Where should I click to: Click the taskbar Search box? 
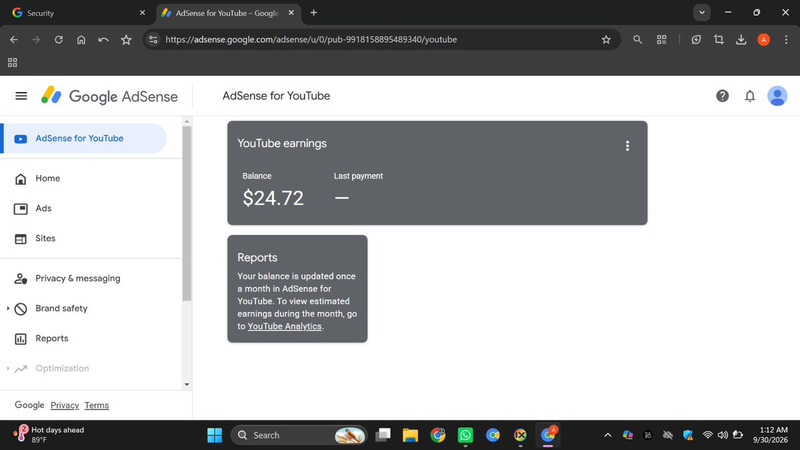pos(299,435)
